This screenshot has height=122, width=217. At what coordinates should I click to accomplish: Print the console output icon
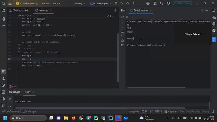pyautogui.click(x=122, y=41)
